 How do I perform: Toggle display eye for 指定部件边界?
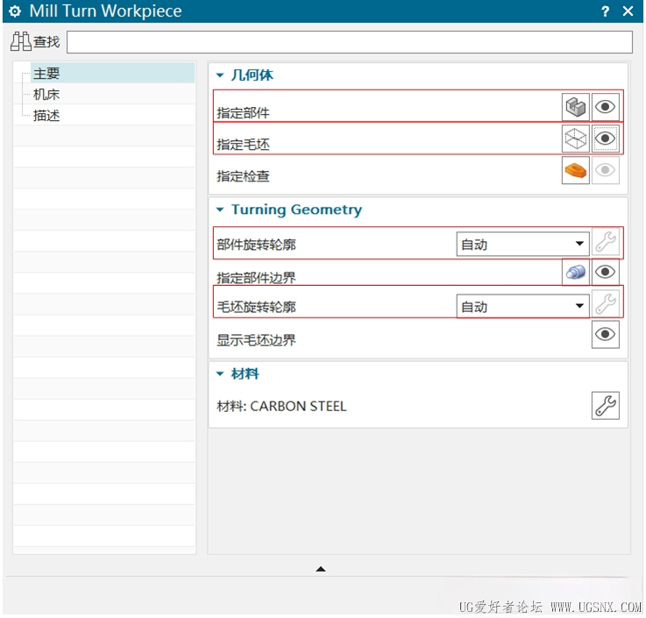coord(605,272)
